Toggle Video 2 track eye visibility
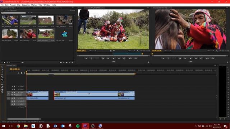 click(12, 89)
